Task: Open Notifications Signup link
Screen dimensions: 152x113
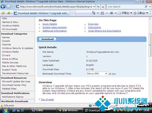Action: click(x=13, y=97)
